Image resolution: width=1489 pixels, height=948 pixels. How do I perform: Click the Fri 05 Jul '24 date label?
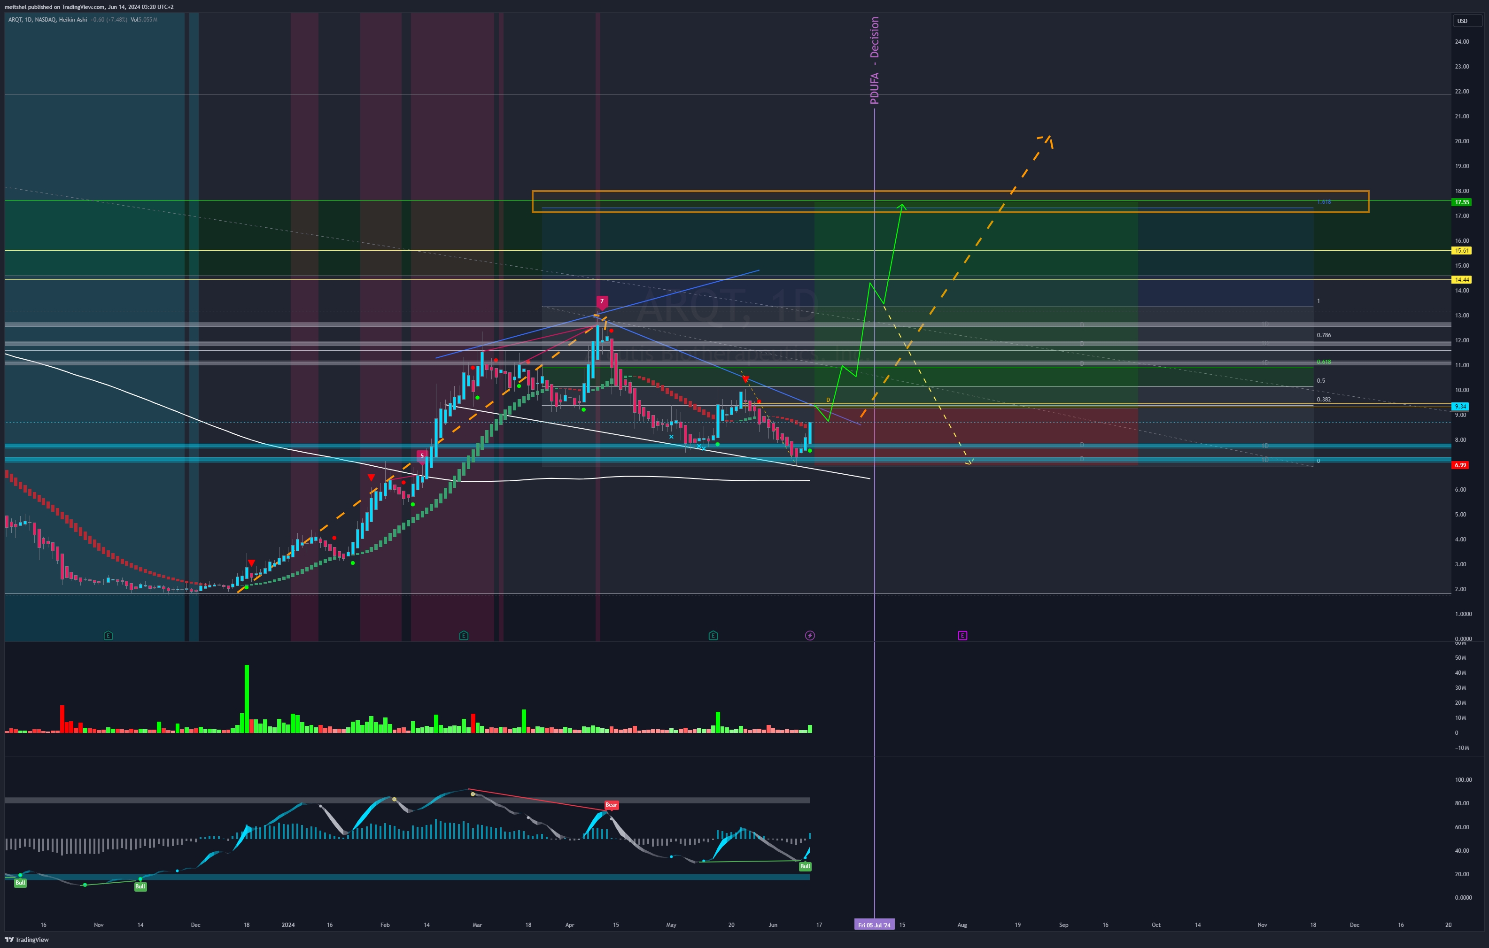[x=874, y=925]
